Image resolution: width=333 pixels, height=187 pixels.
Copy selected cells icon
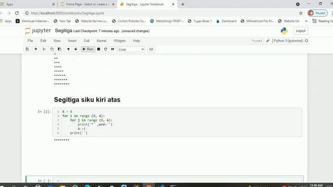point(52,49)
